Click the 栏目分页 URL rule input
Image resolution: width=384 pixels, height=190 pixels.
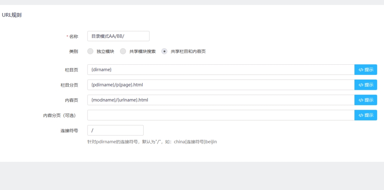coord(220,85)
